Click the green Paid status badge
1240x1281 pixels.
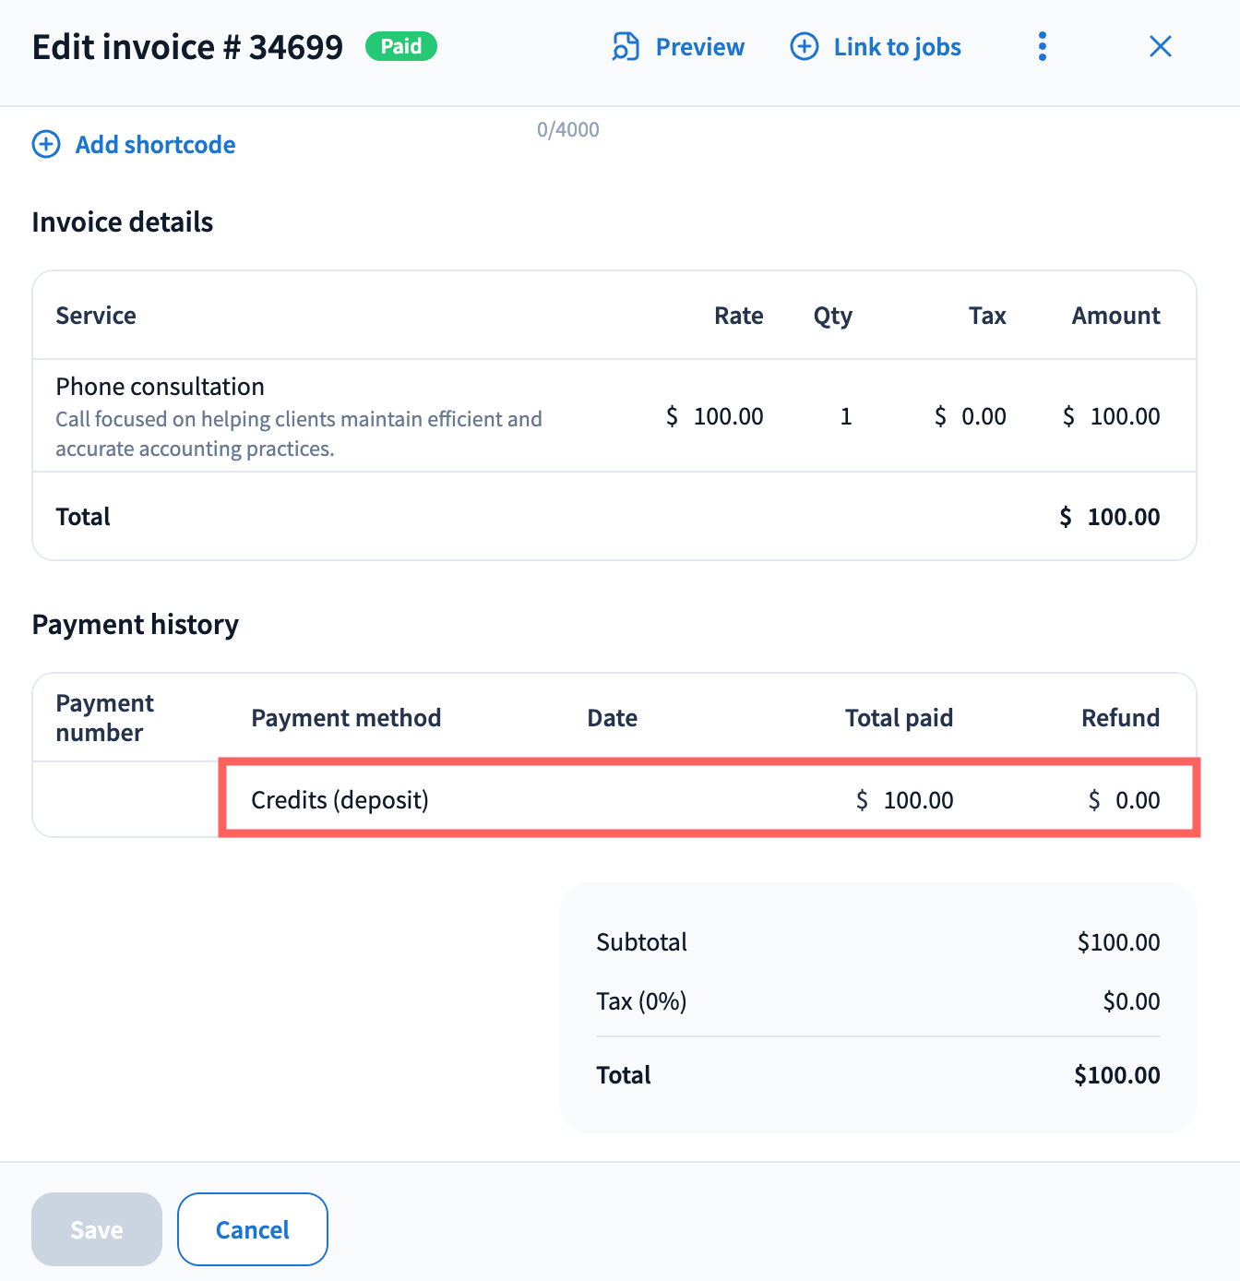point(400,46)
